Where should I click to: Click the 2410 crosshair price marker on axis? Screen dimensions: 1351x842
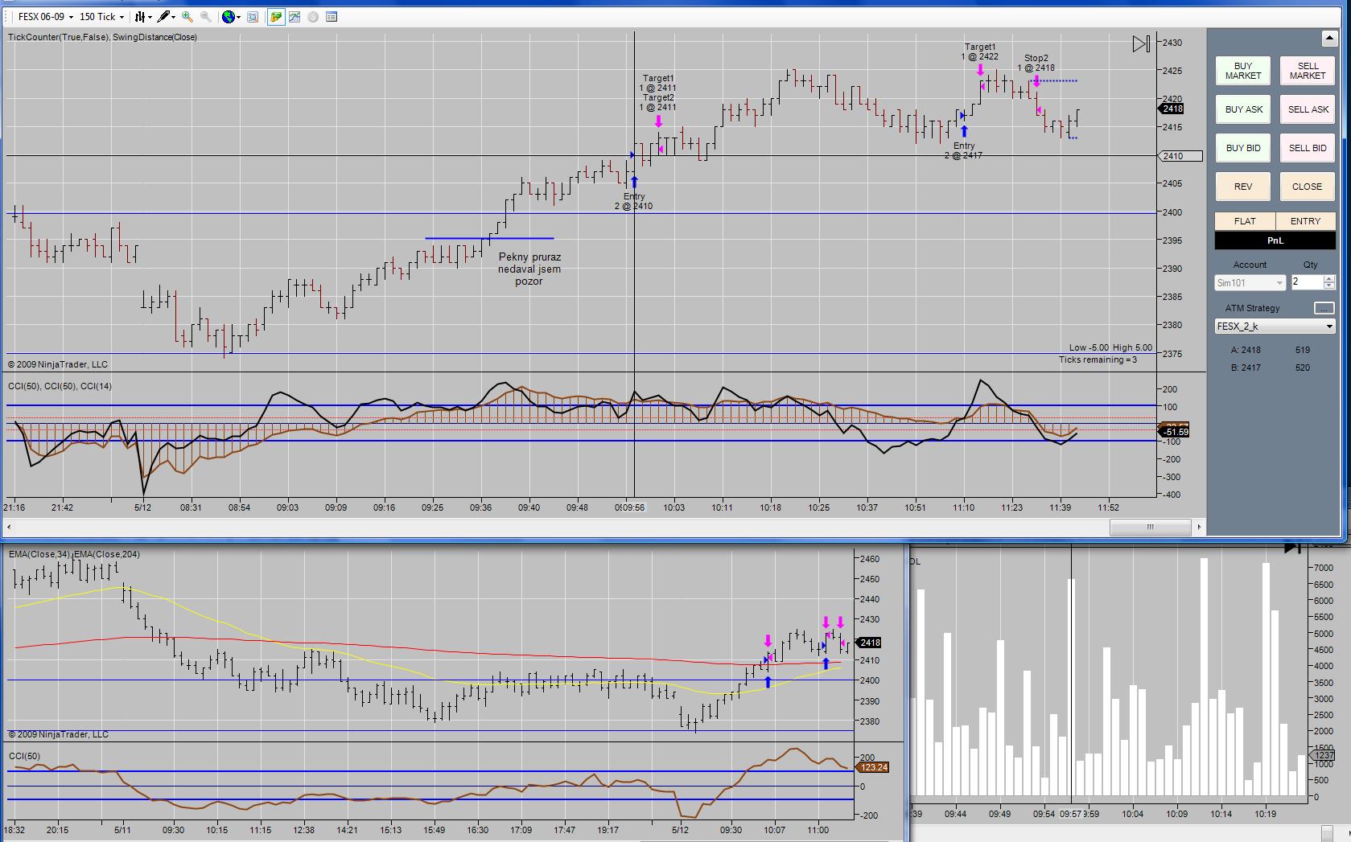point(1180,156)
